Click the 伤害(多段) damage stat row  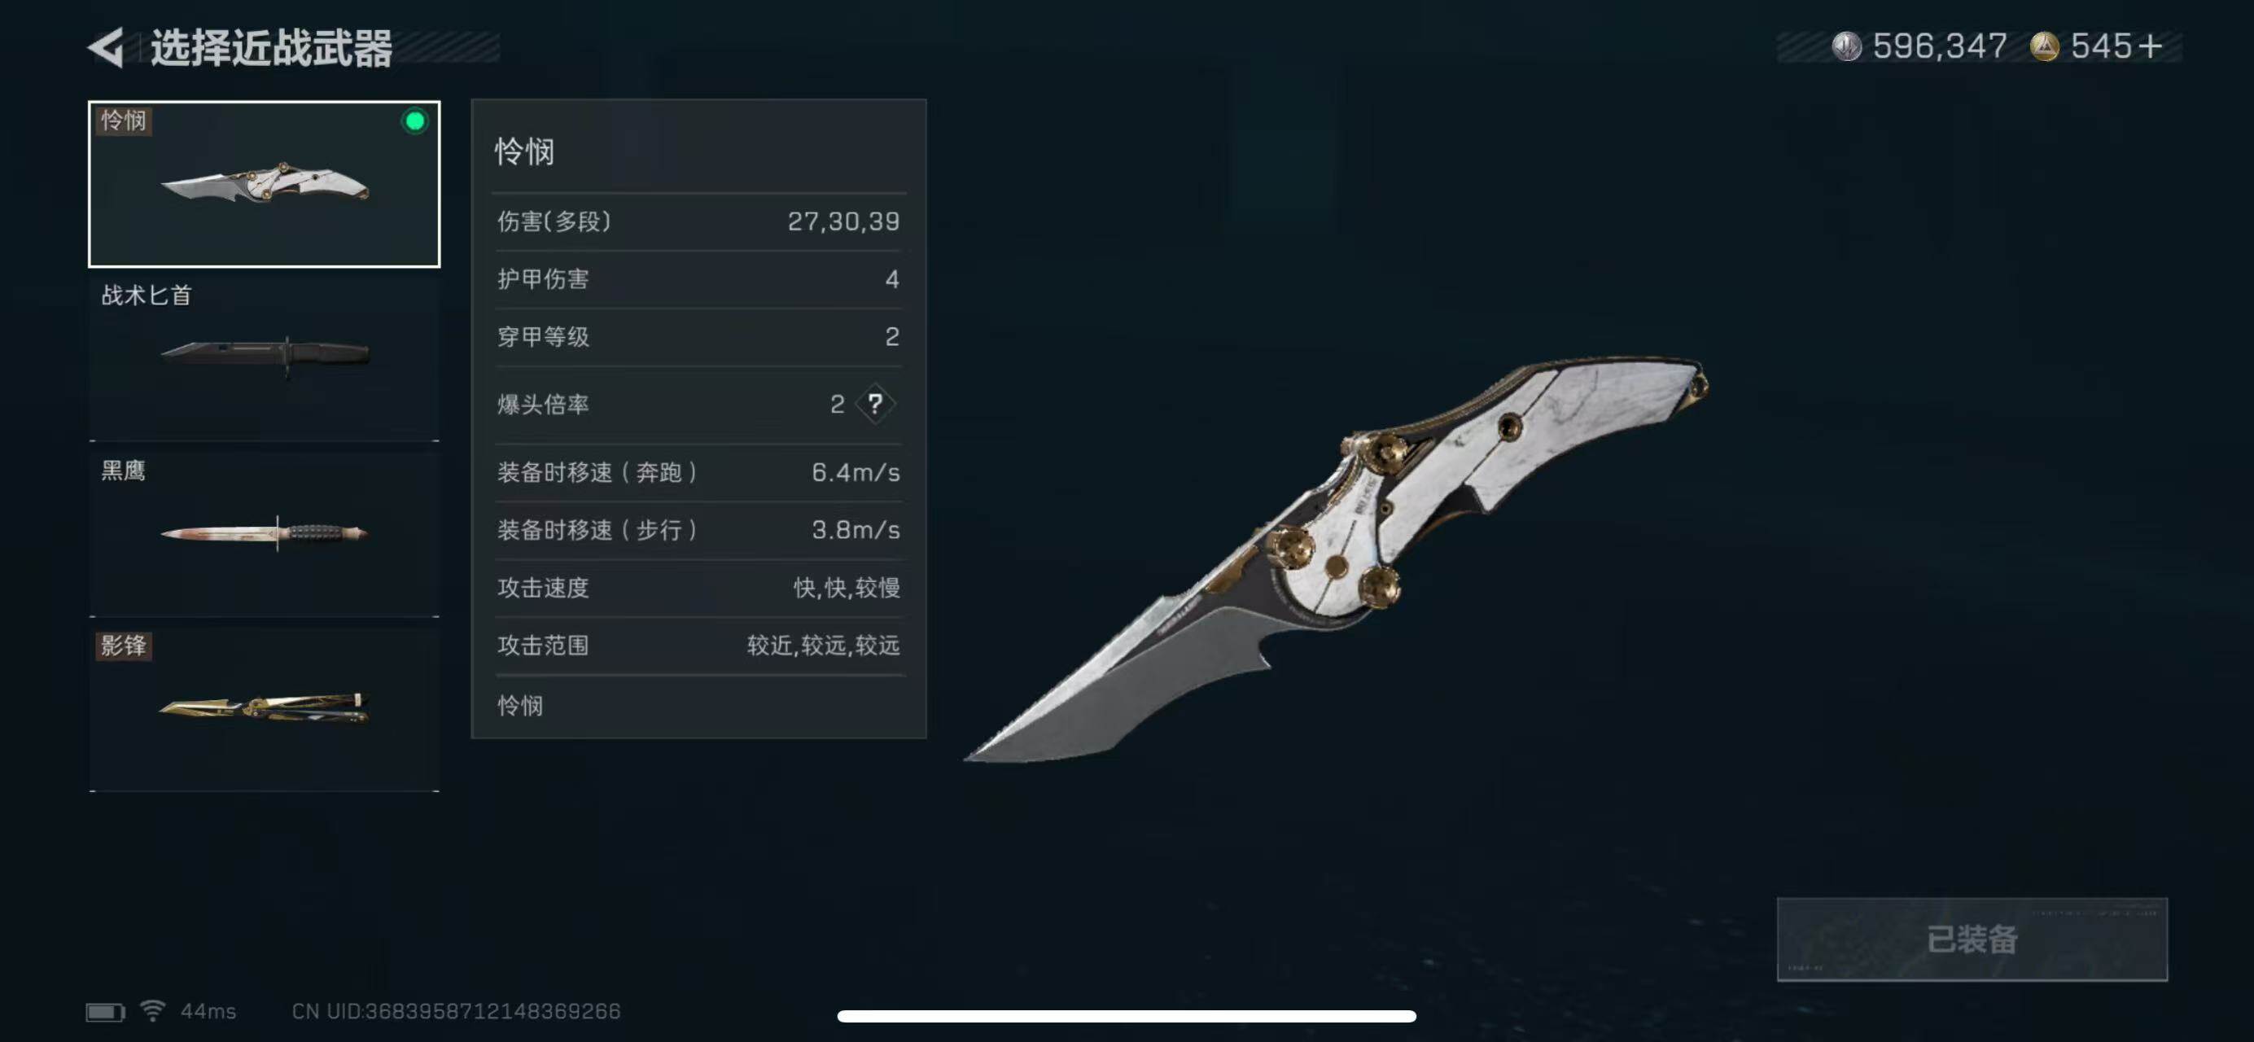point(698,221)
